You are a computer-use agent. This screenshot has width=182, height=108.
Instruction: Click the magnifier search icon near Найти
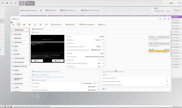[168, 11]
